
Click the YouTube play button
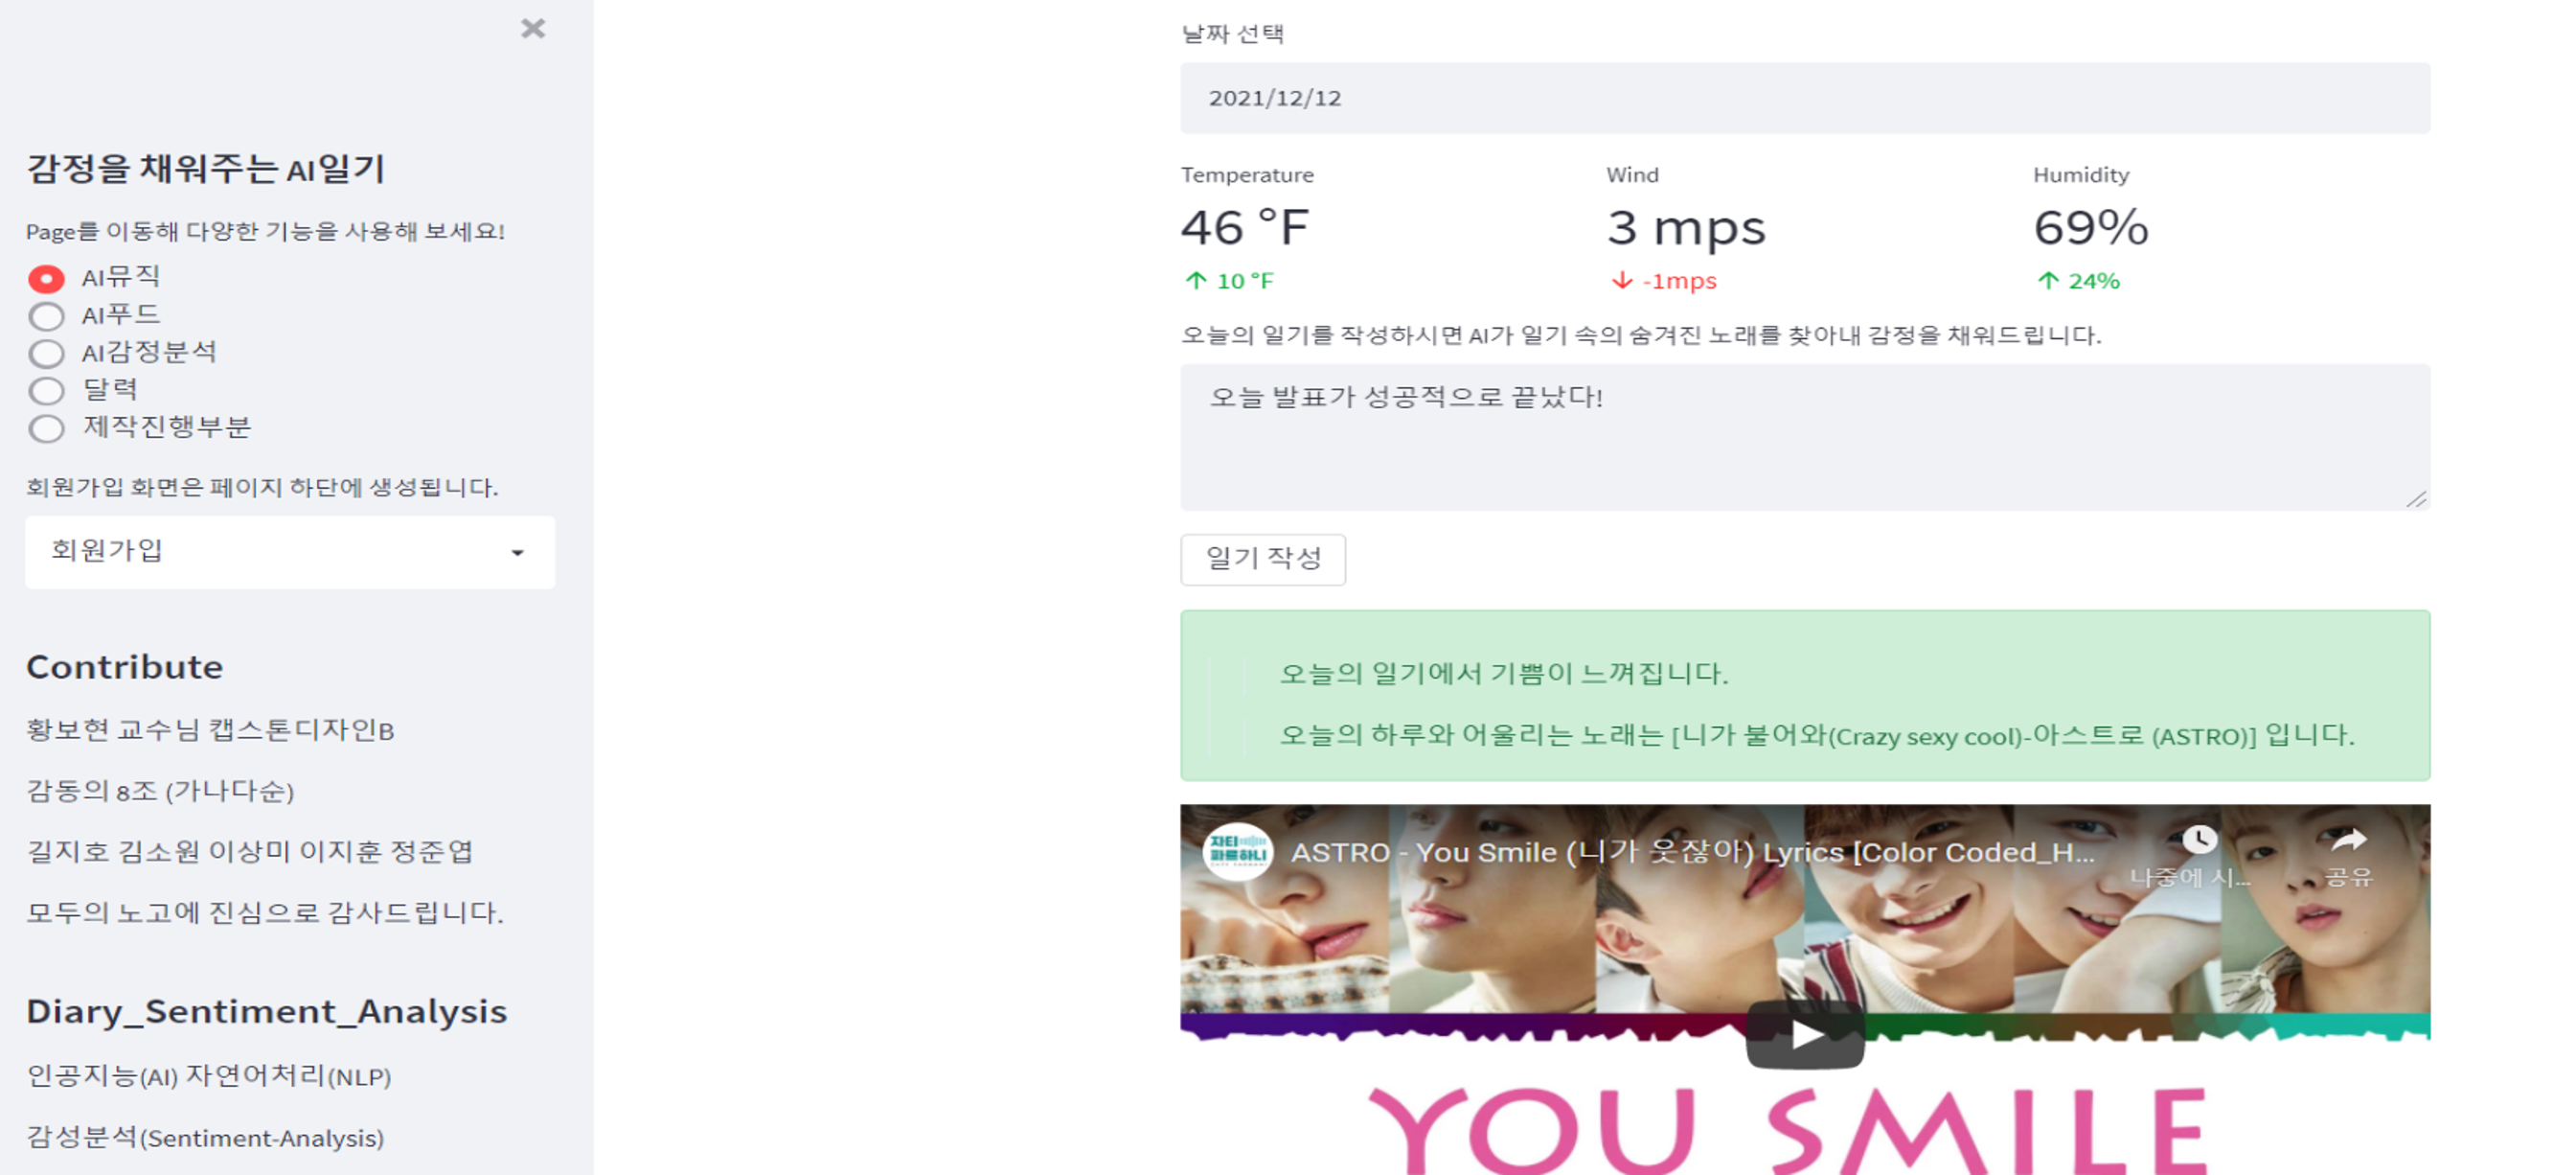point(1804,1034)
